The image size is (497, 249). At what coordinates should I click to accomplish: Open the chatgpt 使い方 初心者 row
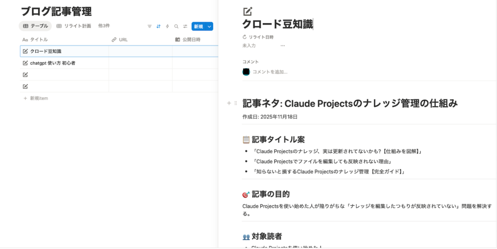click(52, 63)
